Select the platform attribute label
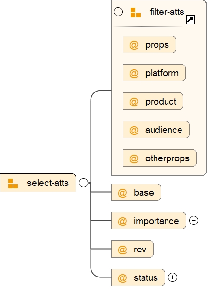The image size is (207, 290). tap(162, 73)
